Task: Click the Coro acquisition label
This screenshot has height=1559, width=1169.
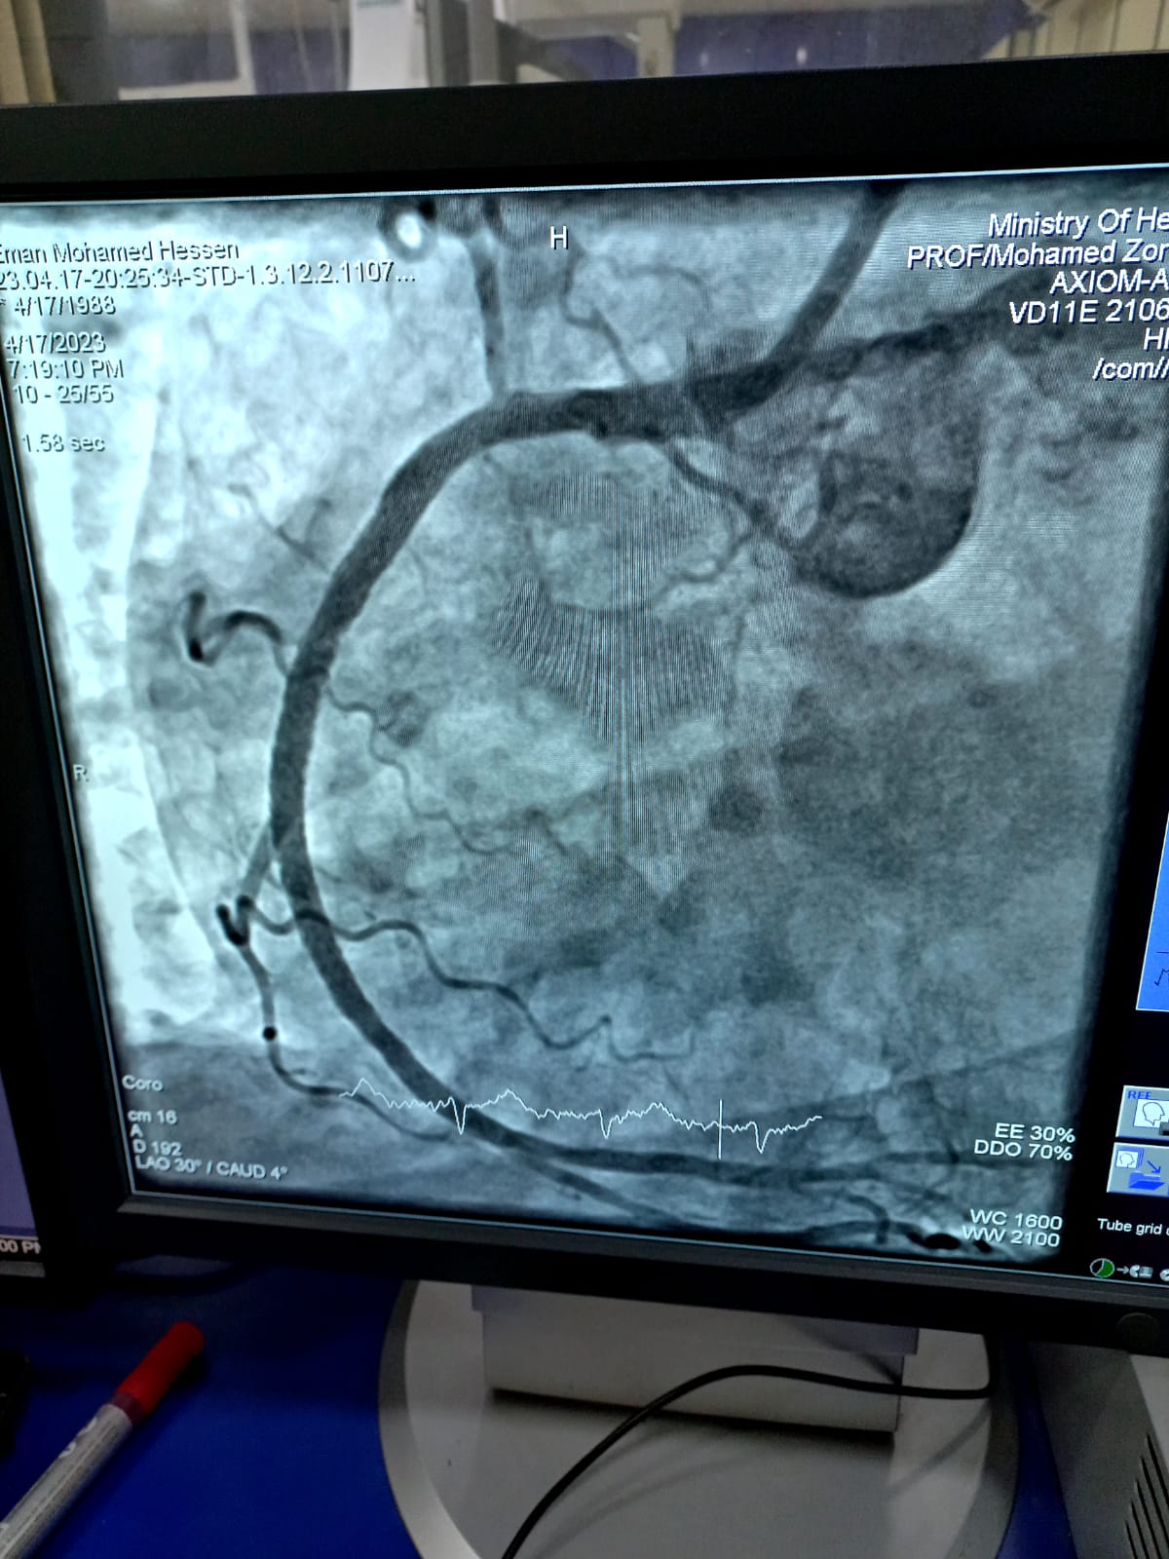Action: click(x=142, y=1084)
